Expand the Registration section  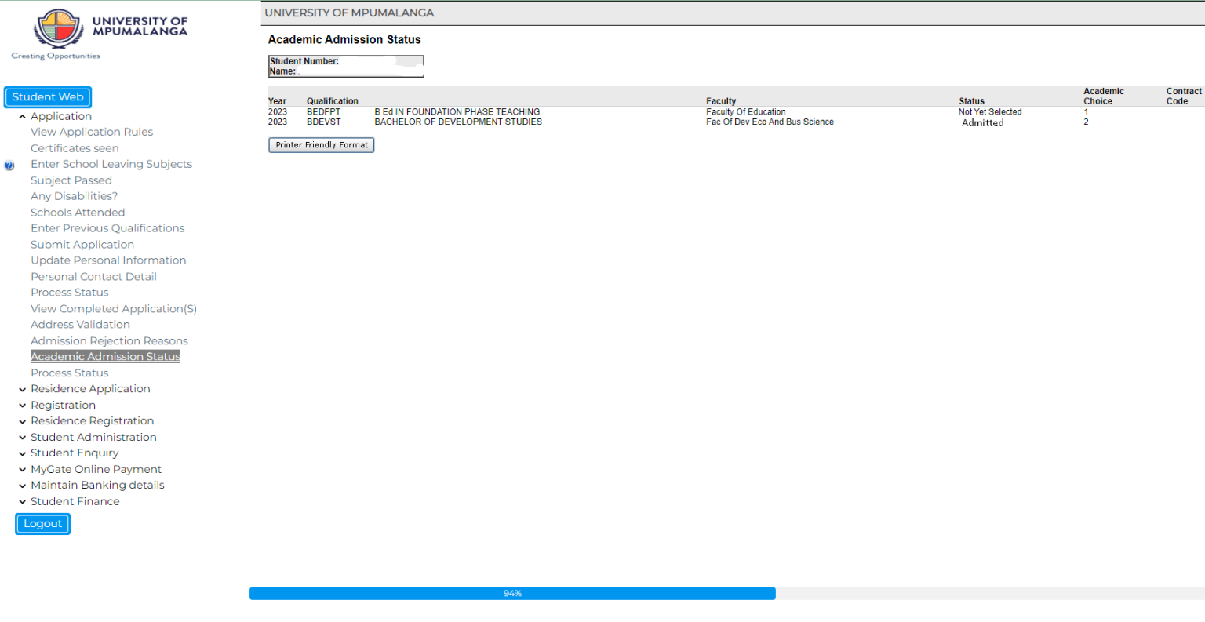coord(23,406)
